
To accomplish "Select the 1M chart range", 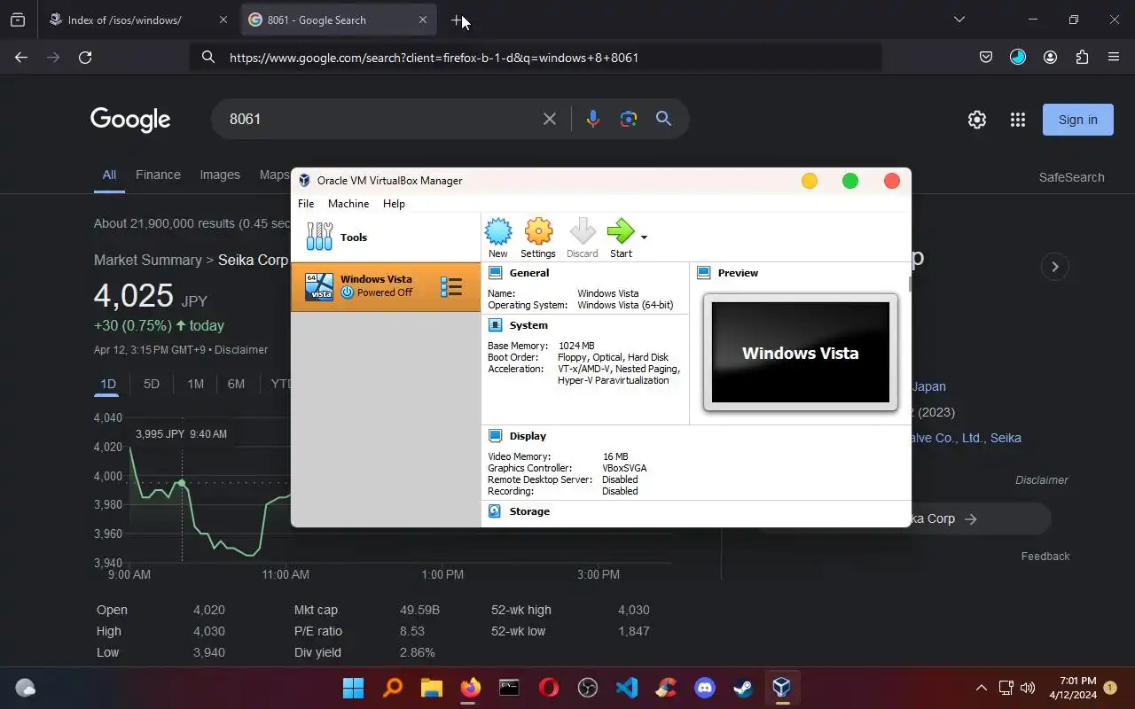I will point(195,384).
